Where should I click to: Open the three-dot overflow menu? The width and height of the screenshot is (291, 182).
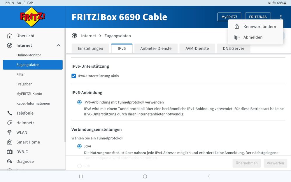click(281, 17)
